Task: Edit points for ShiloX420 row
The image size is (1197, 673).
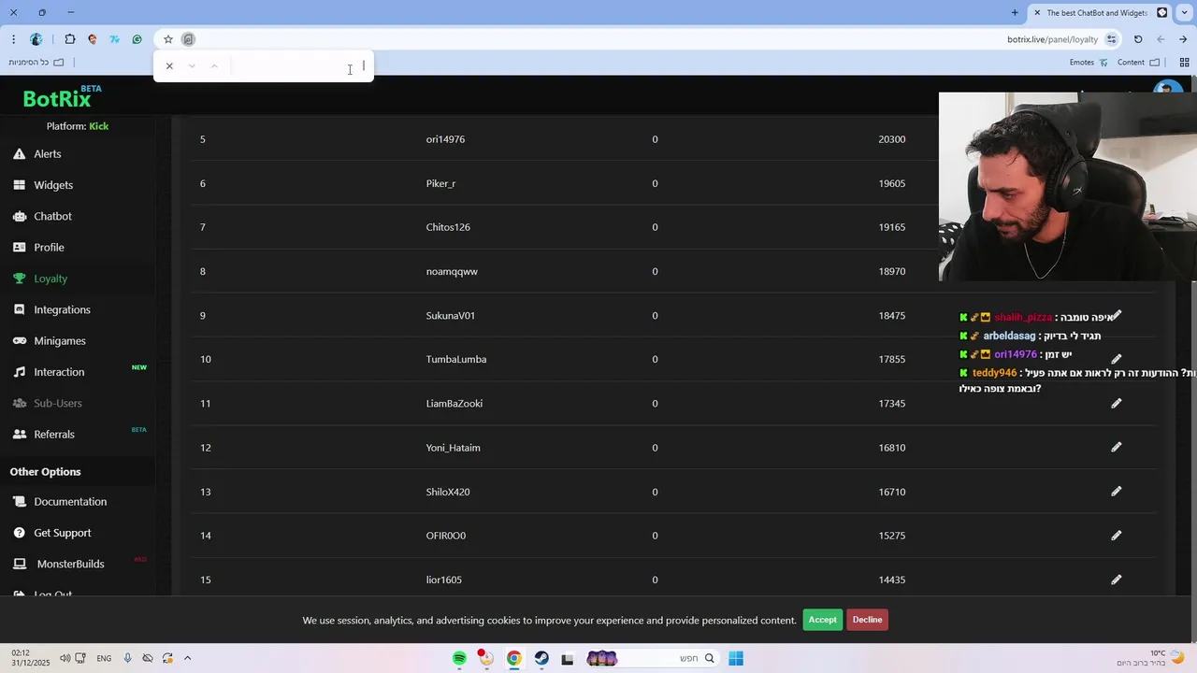Action: [x=1116, y=492]
